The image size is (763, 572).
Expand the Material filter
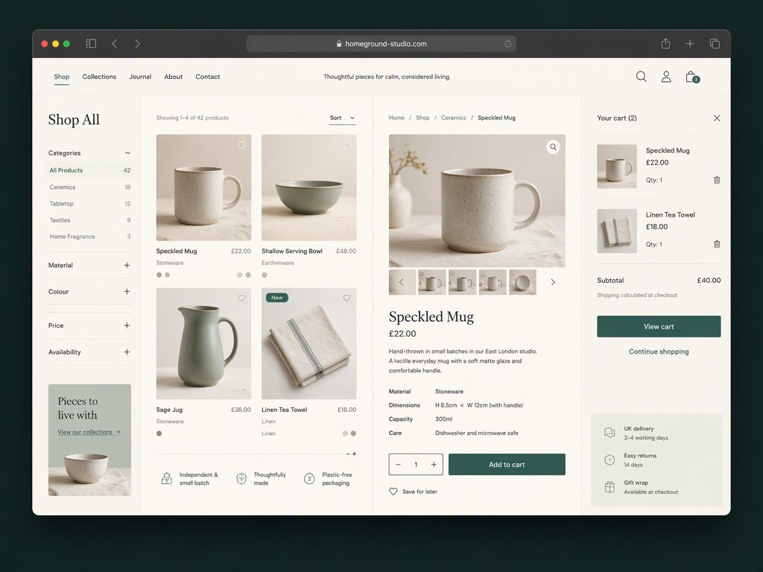tap(127, 266)
